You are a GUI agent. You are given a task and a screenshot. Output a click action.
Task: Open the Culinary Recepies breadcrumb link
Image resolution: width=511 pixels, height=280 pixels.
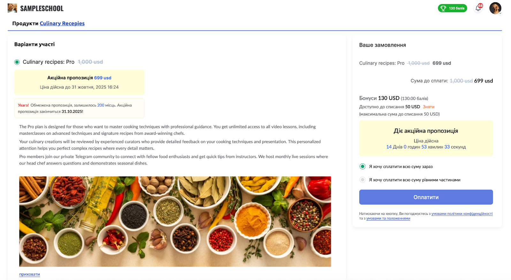point(62,23)
